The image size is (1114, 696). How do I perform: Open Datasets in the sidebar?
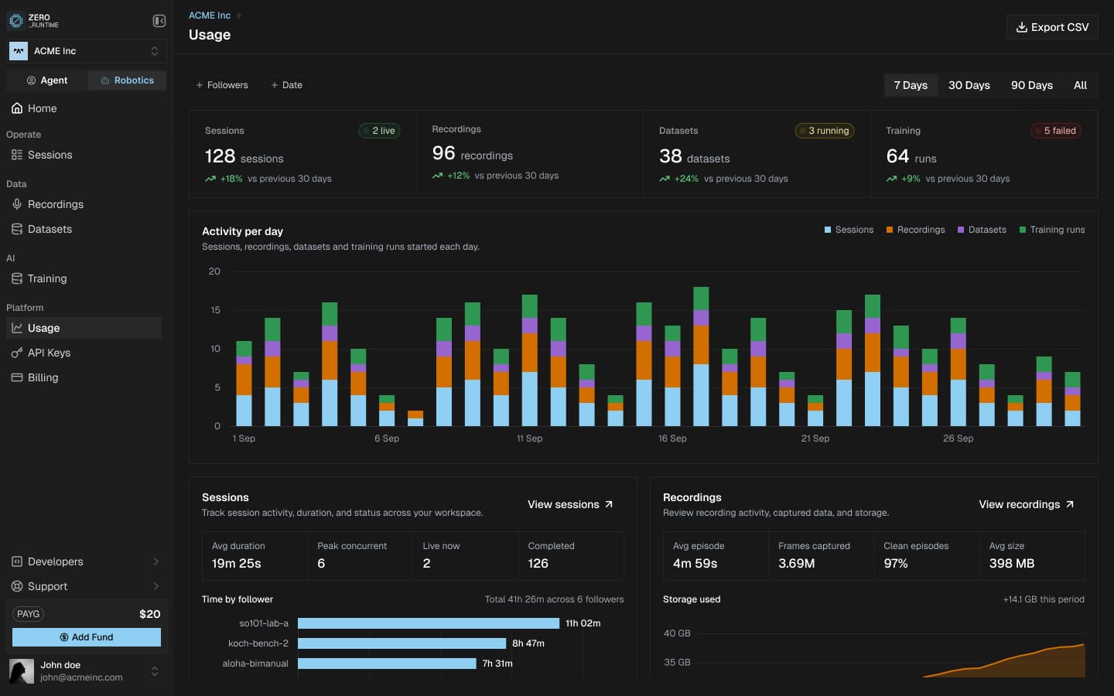(84, 229)
